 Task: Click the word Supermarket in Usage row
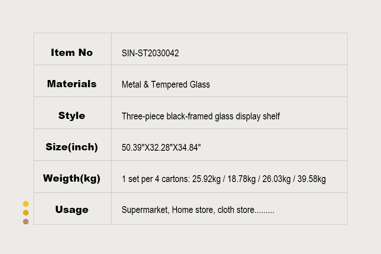pyautogui.click(x=144, y=210)
